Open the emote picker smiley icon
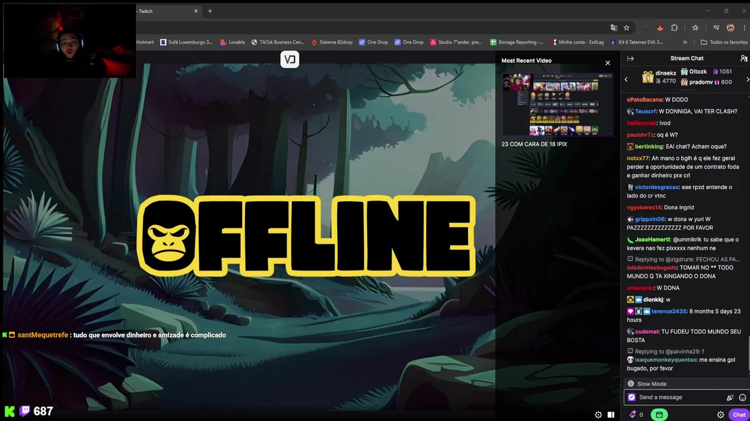This screenshot has height=421, width=750. point(742,398)
